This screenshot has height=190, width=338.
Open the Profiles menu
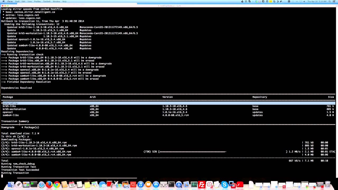[x=37, y=1]
